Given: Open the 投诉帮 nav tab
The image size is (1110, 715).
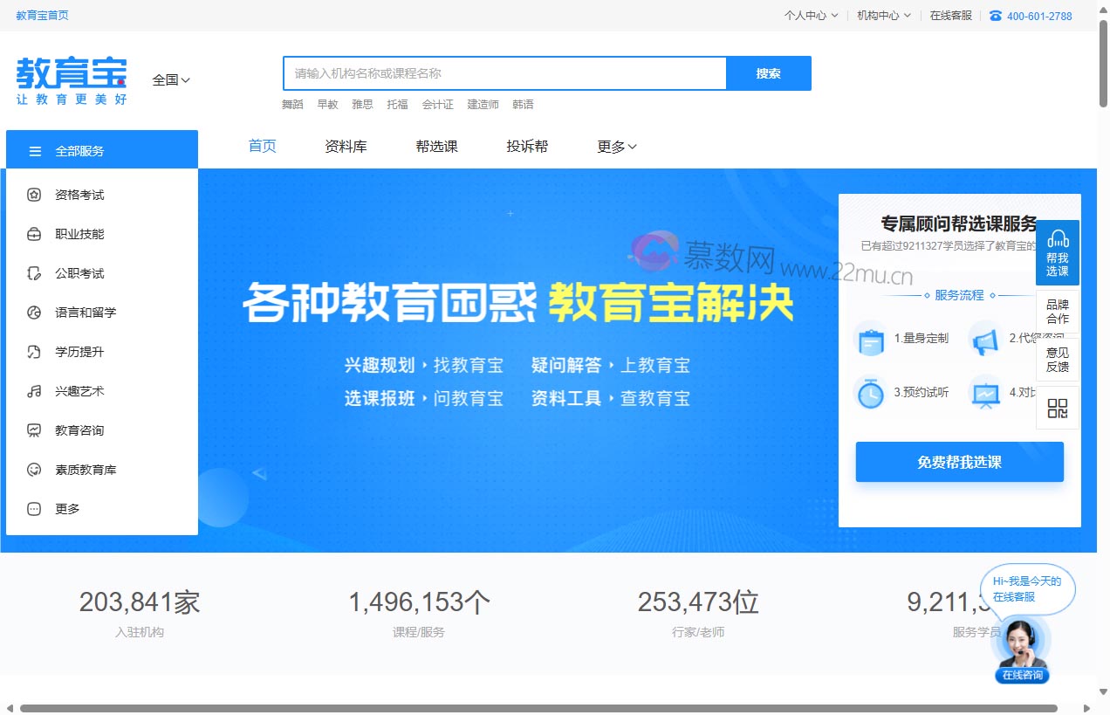Looking at the screenshot, I should (527, 147).
